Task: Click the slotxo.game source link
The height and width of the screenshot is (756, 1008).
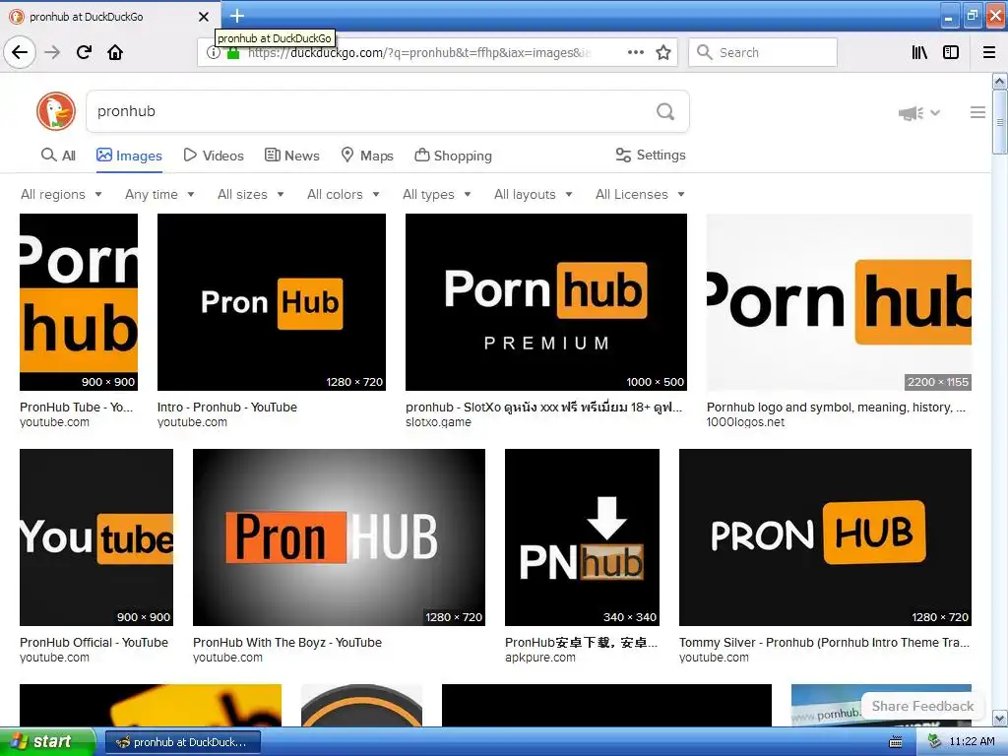Action: [x=438, y=422]
